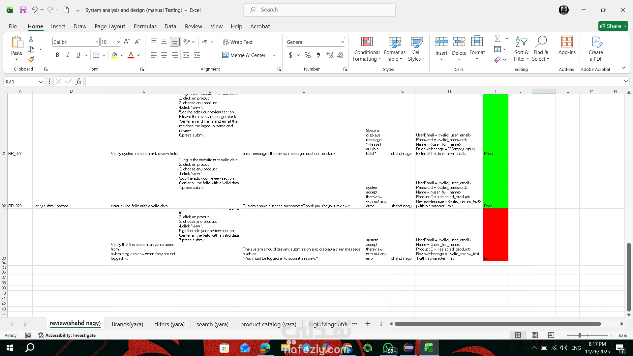The width and height of the screenshot is (633, 356).
Task: Click the Format Painter brush icon
Action: [31, 60]
